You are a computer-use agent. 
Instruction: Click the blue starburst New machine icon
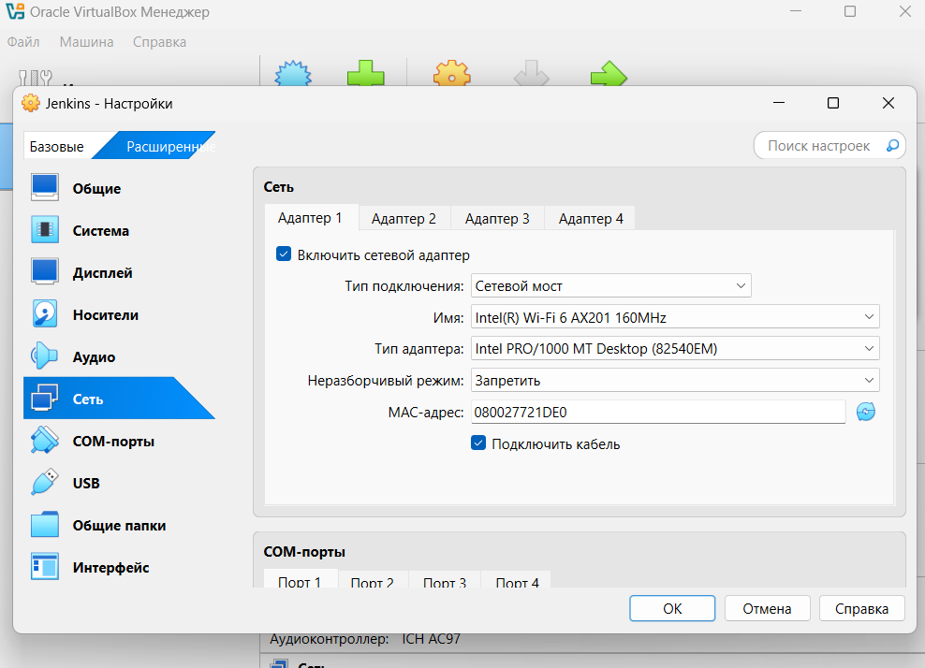tap(293, 74)
